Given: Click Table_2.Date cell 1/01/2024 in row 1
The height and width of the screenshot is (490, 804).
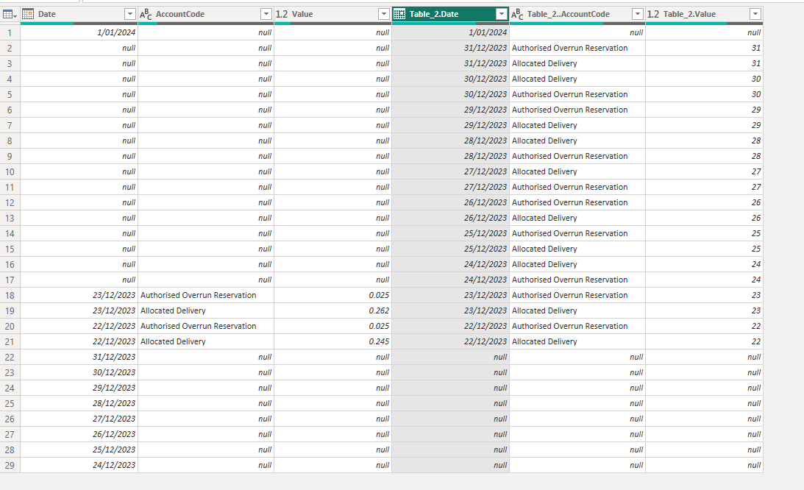Looking at the screenshot, I should coord(450,32).
